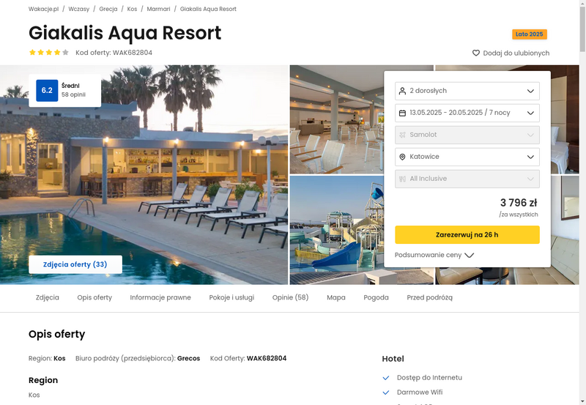Click the heart icon for favorites
The width and height of the screenshot is (586, 405).
click(475, 53)
